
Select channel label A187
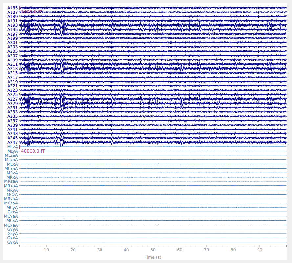pos(12,12)
